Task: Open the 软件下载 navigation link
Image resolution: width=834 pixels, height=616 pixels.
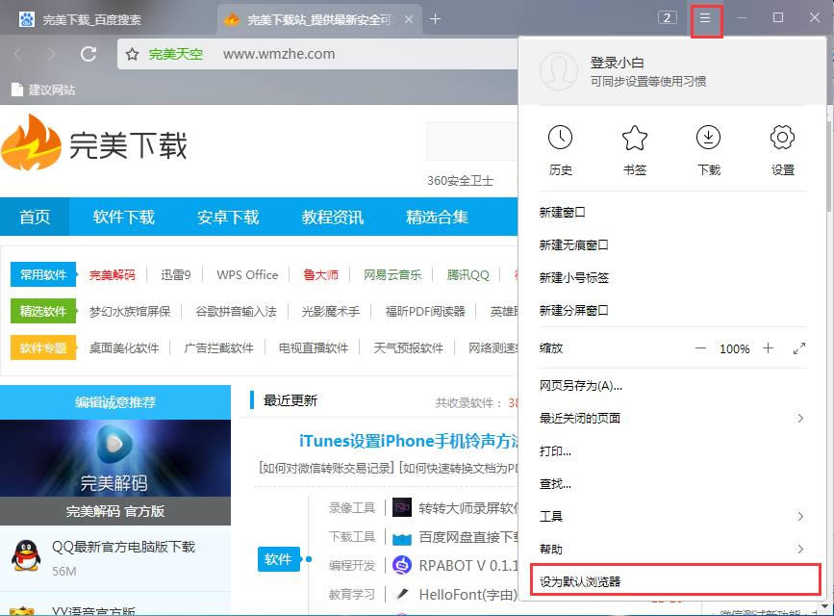Action: [x=123, y=217]
